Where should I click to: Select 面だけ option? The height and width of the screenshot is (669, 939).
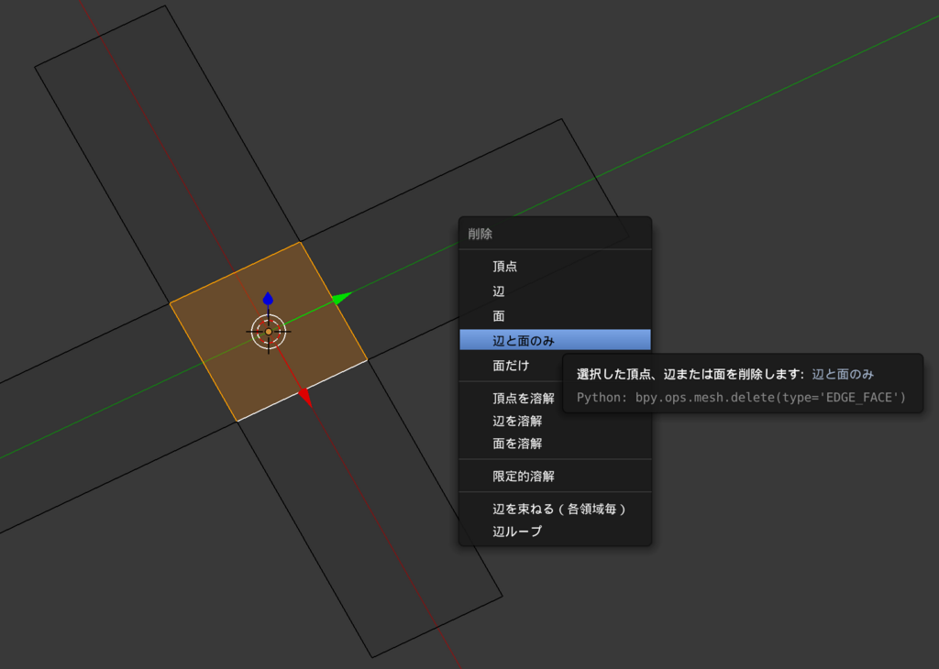coord(511,365)
